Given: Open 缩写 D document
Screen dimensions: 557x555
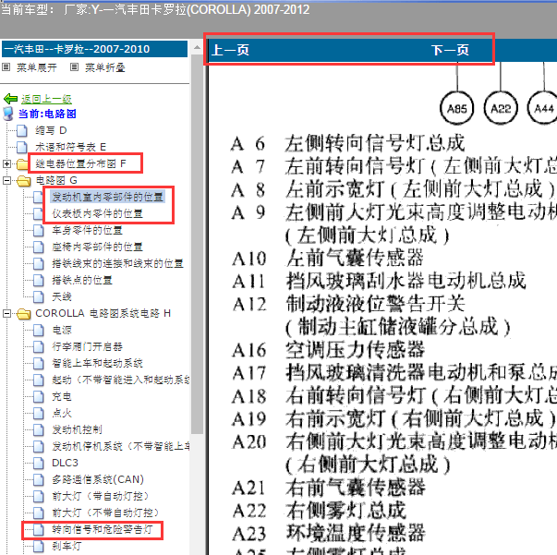Looking at the screenshot, I should 51,131.
